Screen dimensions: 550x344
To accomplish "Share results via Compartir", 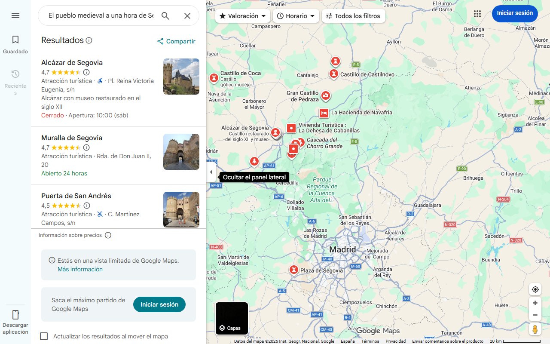I will [x=176, y=41].
